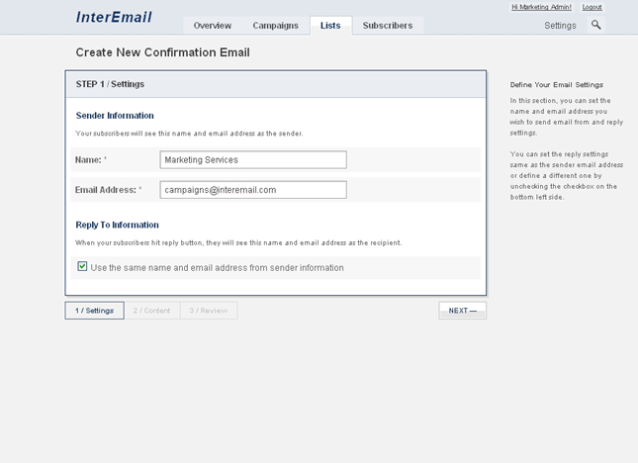Go to the Subscribers tab

388,26
